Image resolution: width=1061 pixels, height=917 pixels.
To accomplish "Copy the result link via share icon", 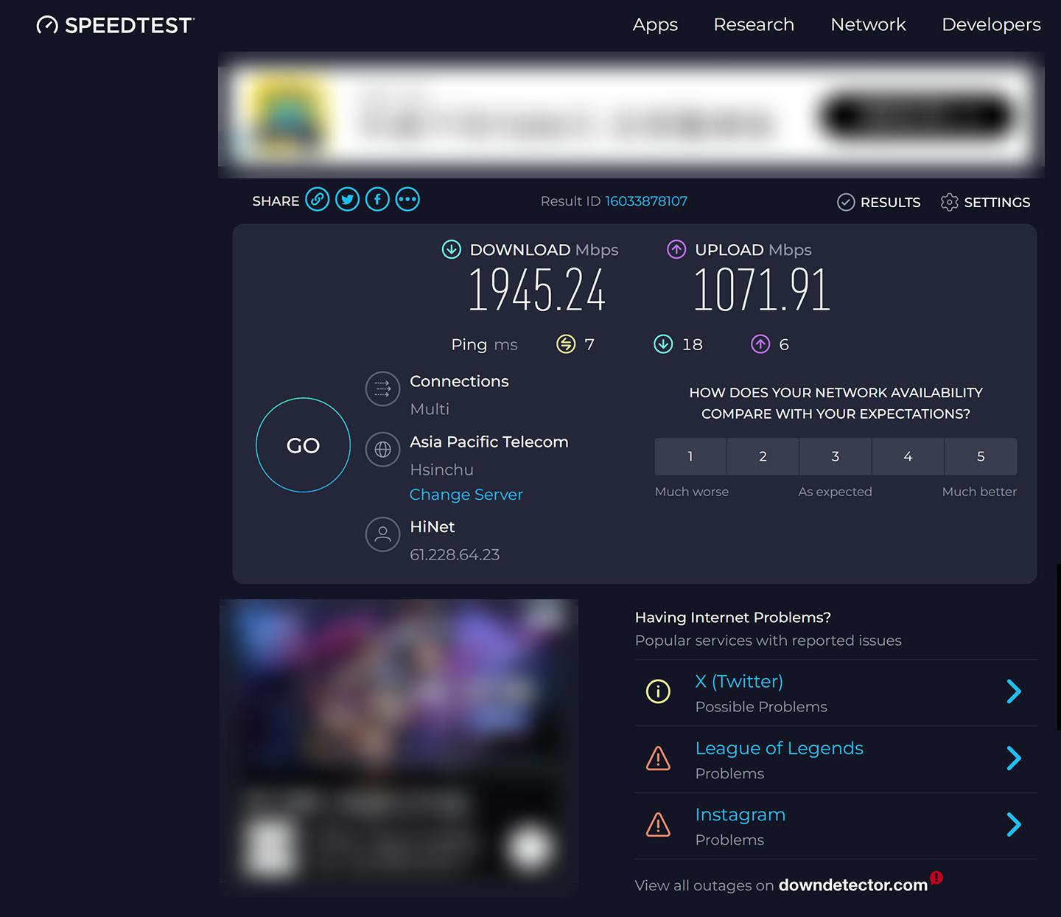I will coord(318,199).
